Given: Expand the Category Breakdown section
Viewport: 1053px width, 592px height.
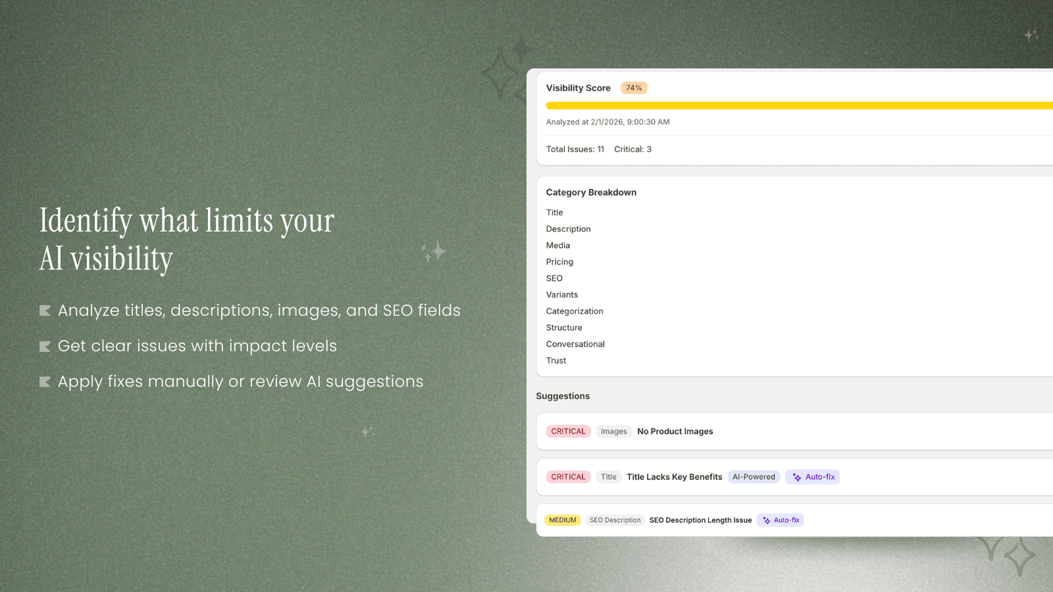Looking at the screenshot, I should 590,192.
